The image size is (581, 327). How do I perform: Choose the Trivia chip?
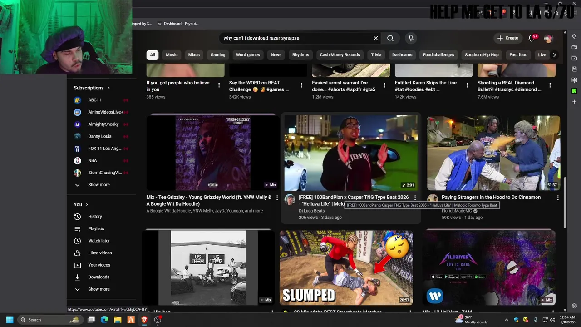coord(376,55)
